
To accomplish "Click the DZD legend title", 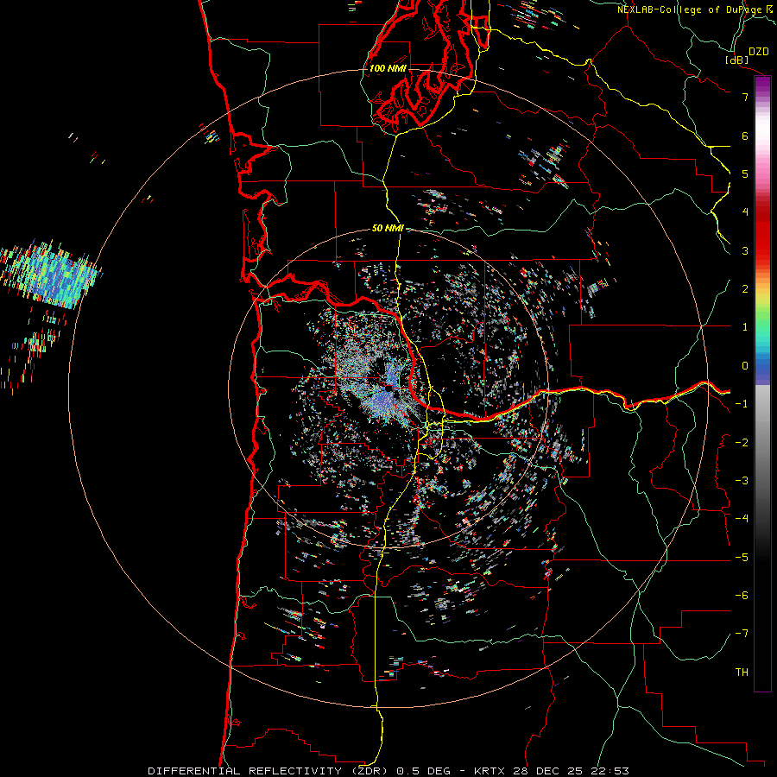I will (x=759, y=52).
